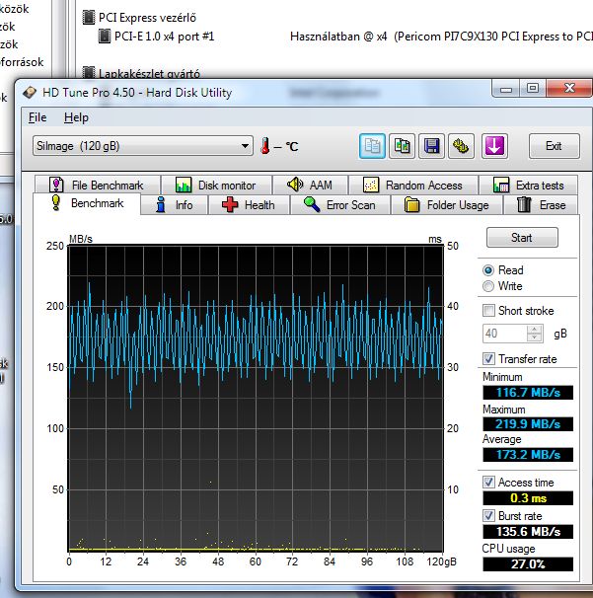The height and width of the screenshot is (598, 593).
Task: Click the Average 173.2 MB/s value
Action: [x=528, y=455]
